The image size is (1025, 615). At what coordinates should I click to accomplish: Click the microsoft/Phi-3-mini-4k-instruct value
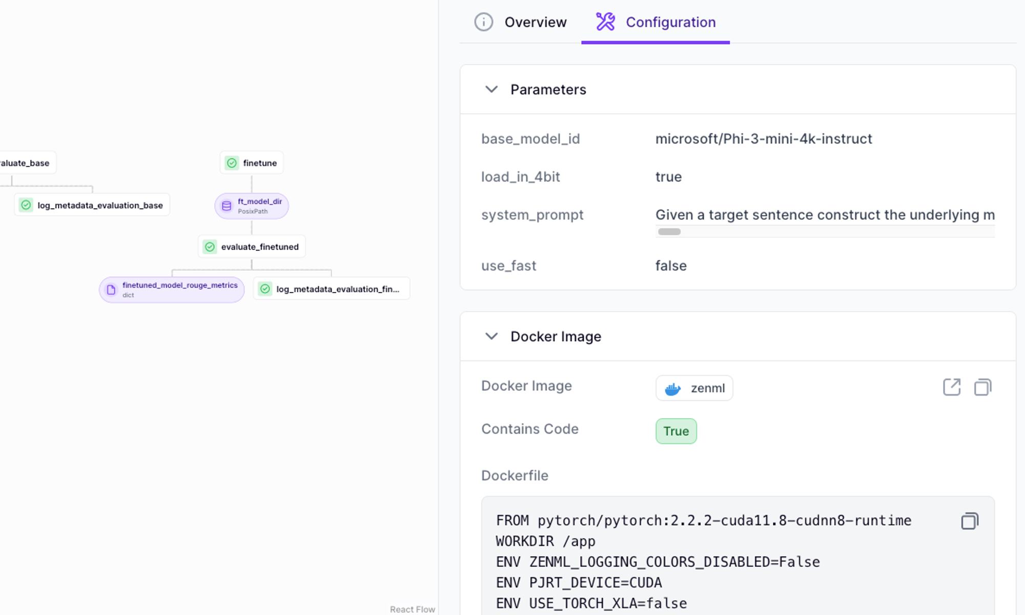point(764,139)
